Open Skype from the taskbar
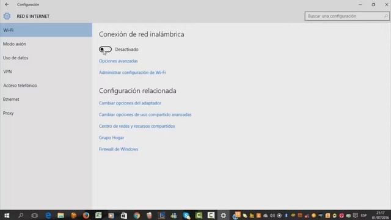This screenshot has height=220, width=391. (186, 215)
